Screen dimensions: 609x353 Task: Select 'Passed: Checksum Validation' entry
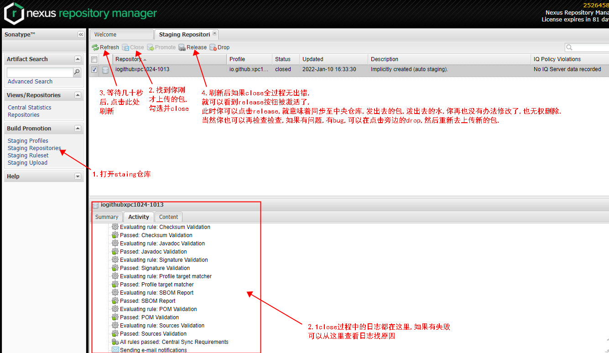click(x=156, y=235)
